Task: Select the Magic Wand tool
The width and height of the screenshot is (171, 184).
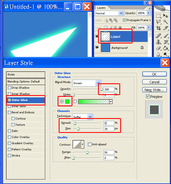Action: pyautogui.click(x=165, y=22)
